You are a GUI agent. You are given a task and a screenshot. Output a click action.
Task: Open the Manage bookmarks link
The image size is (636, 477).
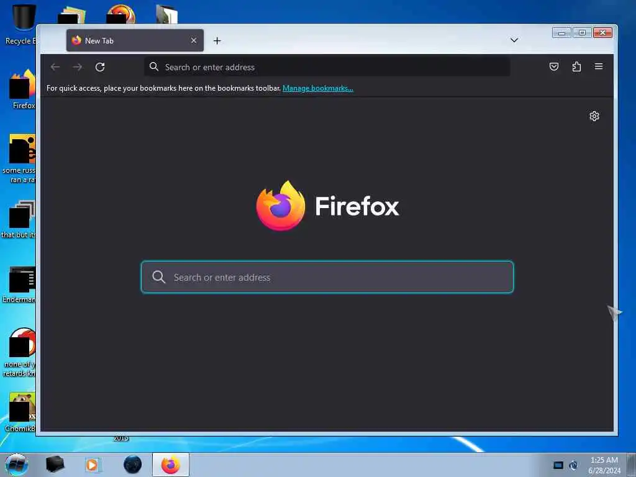[317, 88]
